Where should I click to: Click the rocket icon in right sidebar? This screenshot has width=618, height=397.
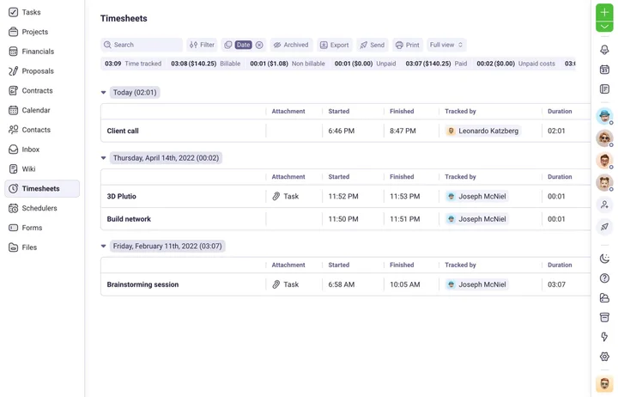pyautogui.click(x=604, y=227)
